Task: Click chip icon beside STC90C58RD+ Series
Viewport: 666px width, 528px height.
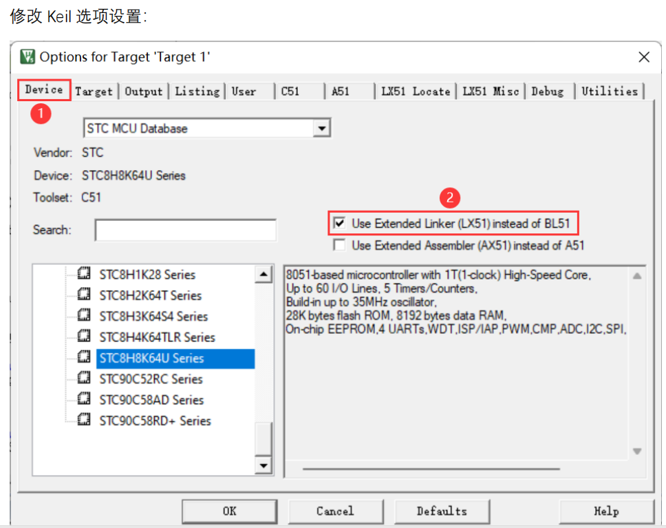Action: (x=84, y=419)
